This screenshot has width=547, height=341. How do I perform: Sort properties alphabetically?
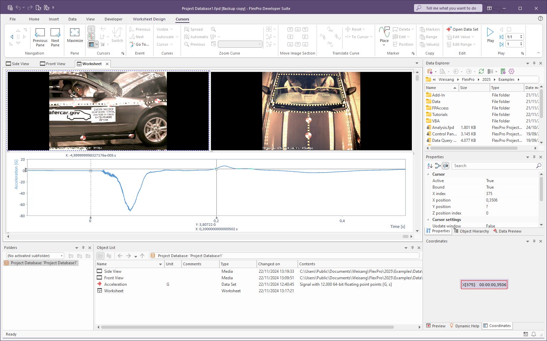[x=430, y=166]
